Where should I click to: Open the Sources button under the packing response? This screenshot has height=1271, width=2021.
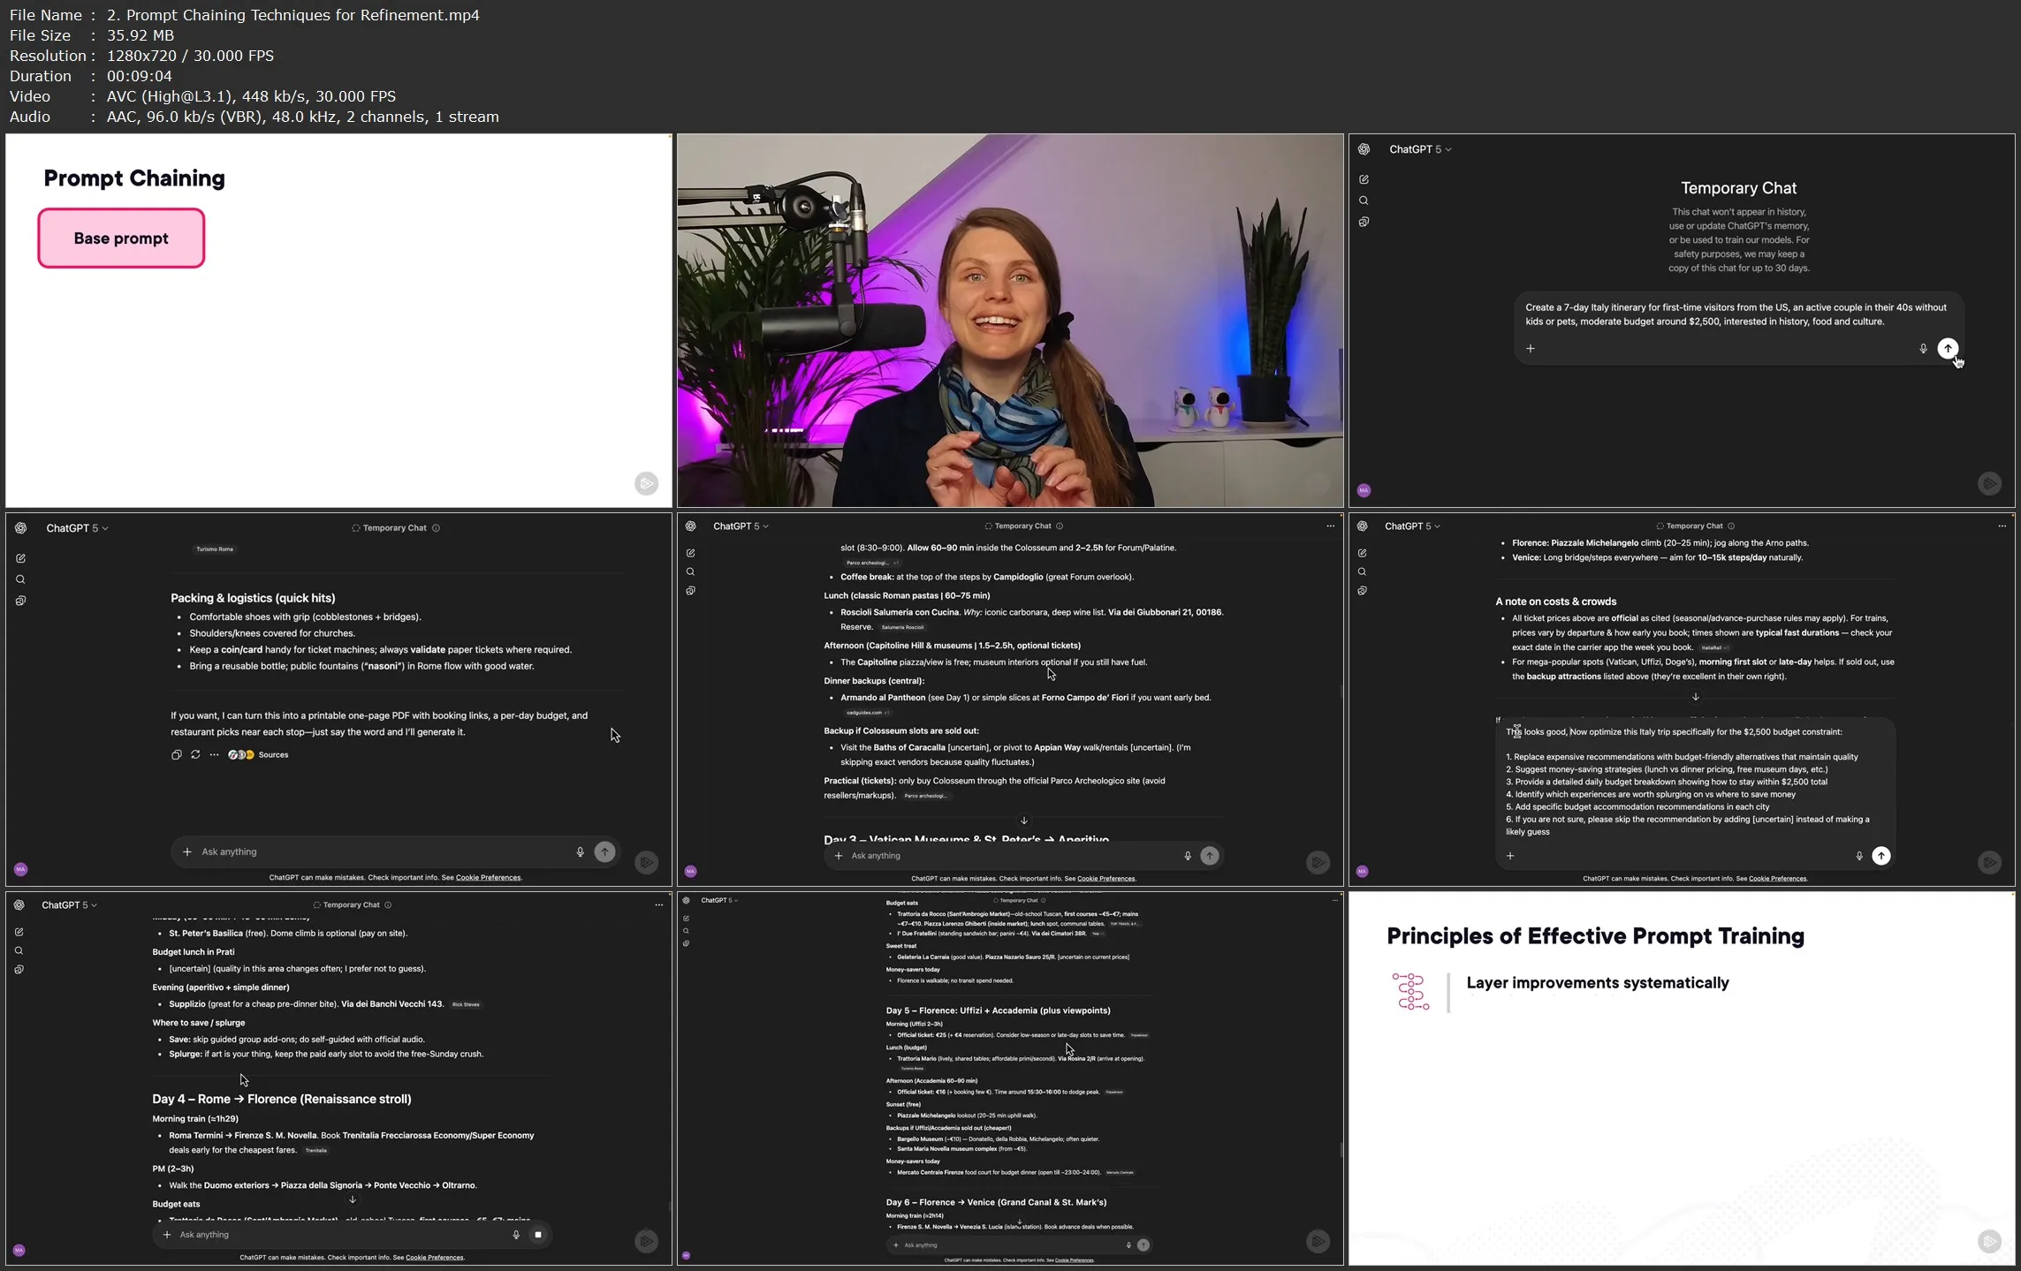264,754
